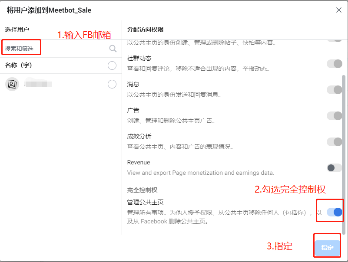Click the Revenue permission title
This screenshot has height=262, width=348.
coord(139,162)
